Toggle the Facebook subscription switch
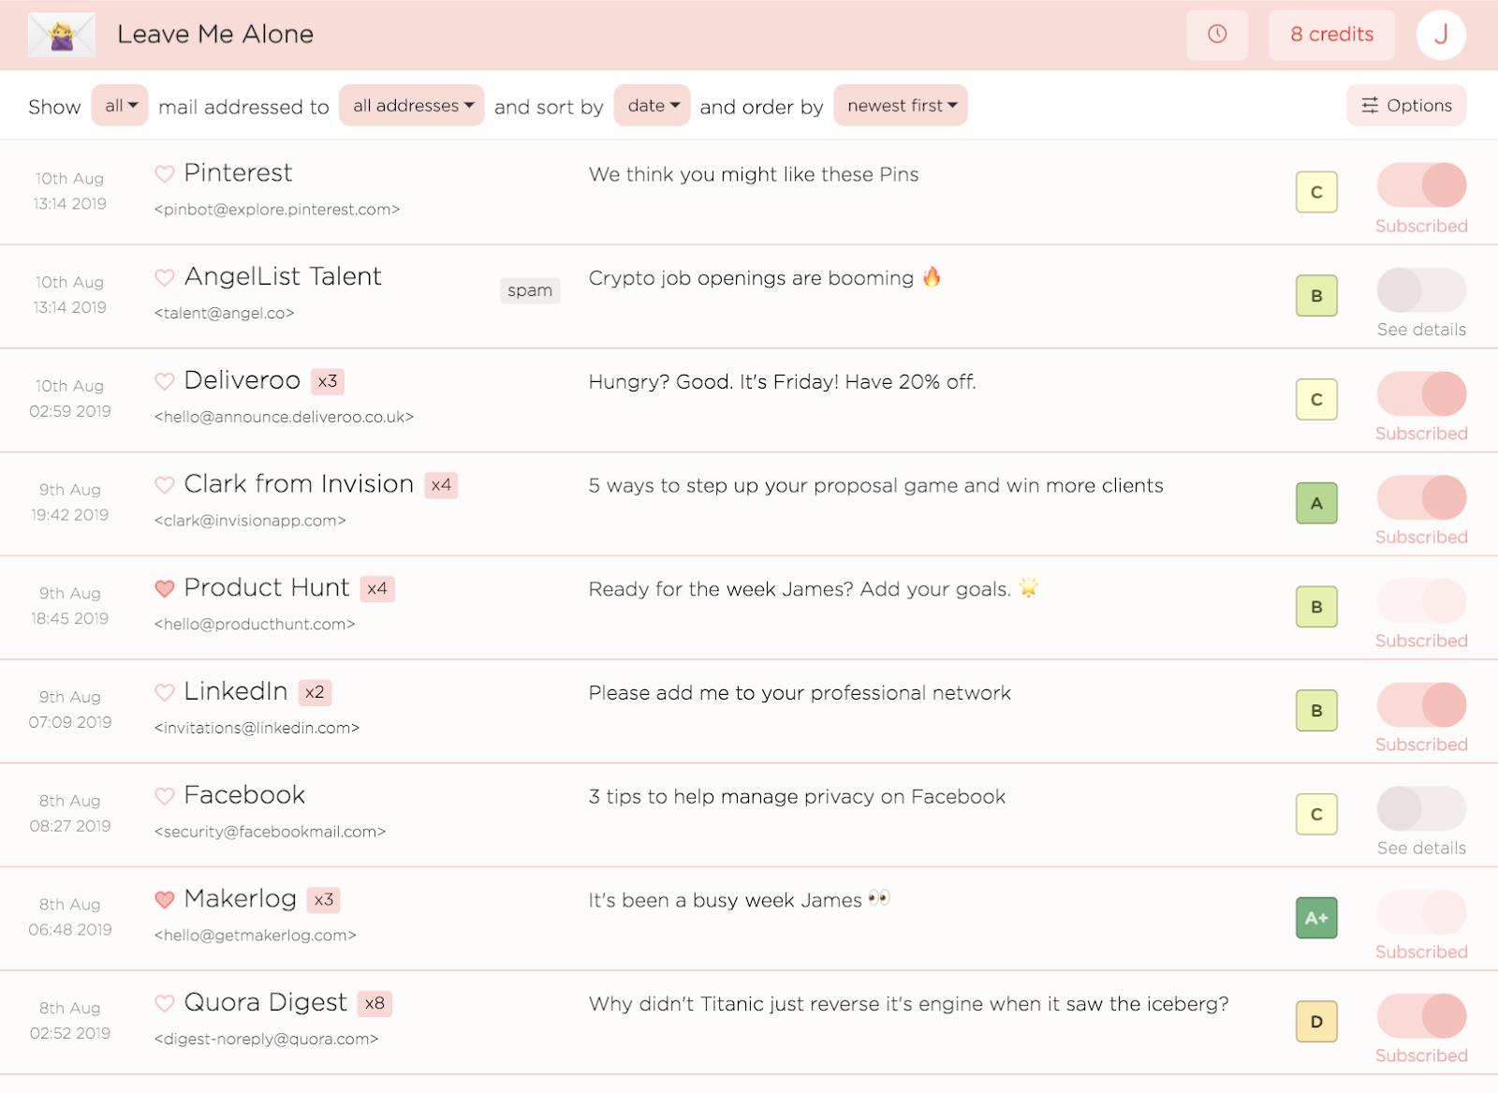 click(x=1421, y=807)
